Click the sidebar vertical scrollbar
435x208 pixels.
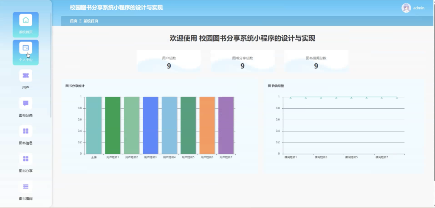[51, 65]
